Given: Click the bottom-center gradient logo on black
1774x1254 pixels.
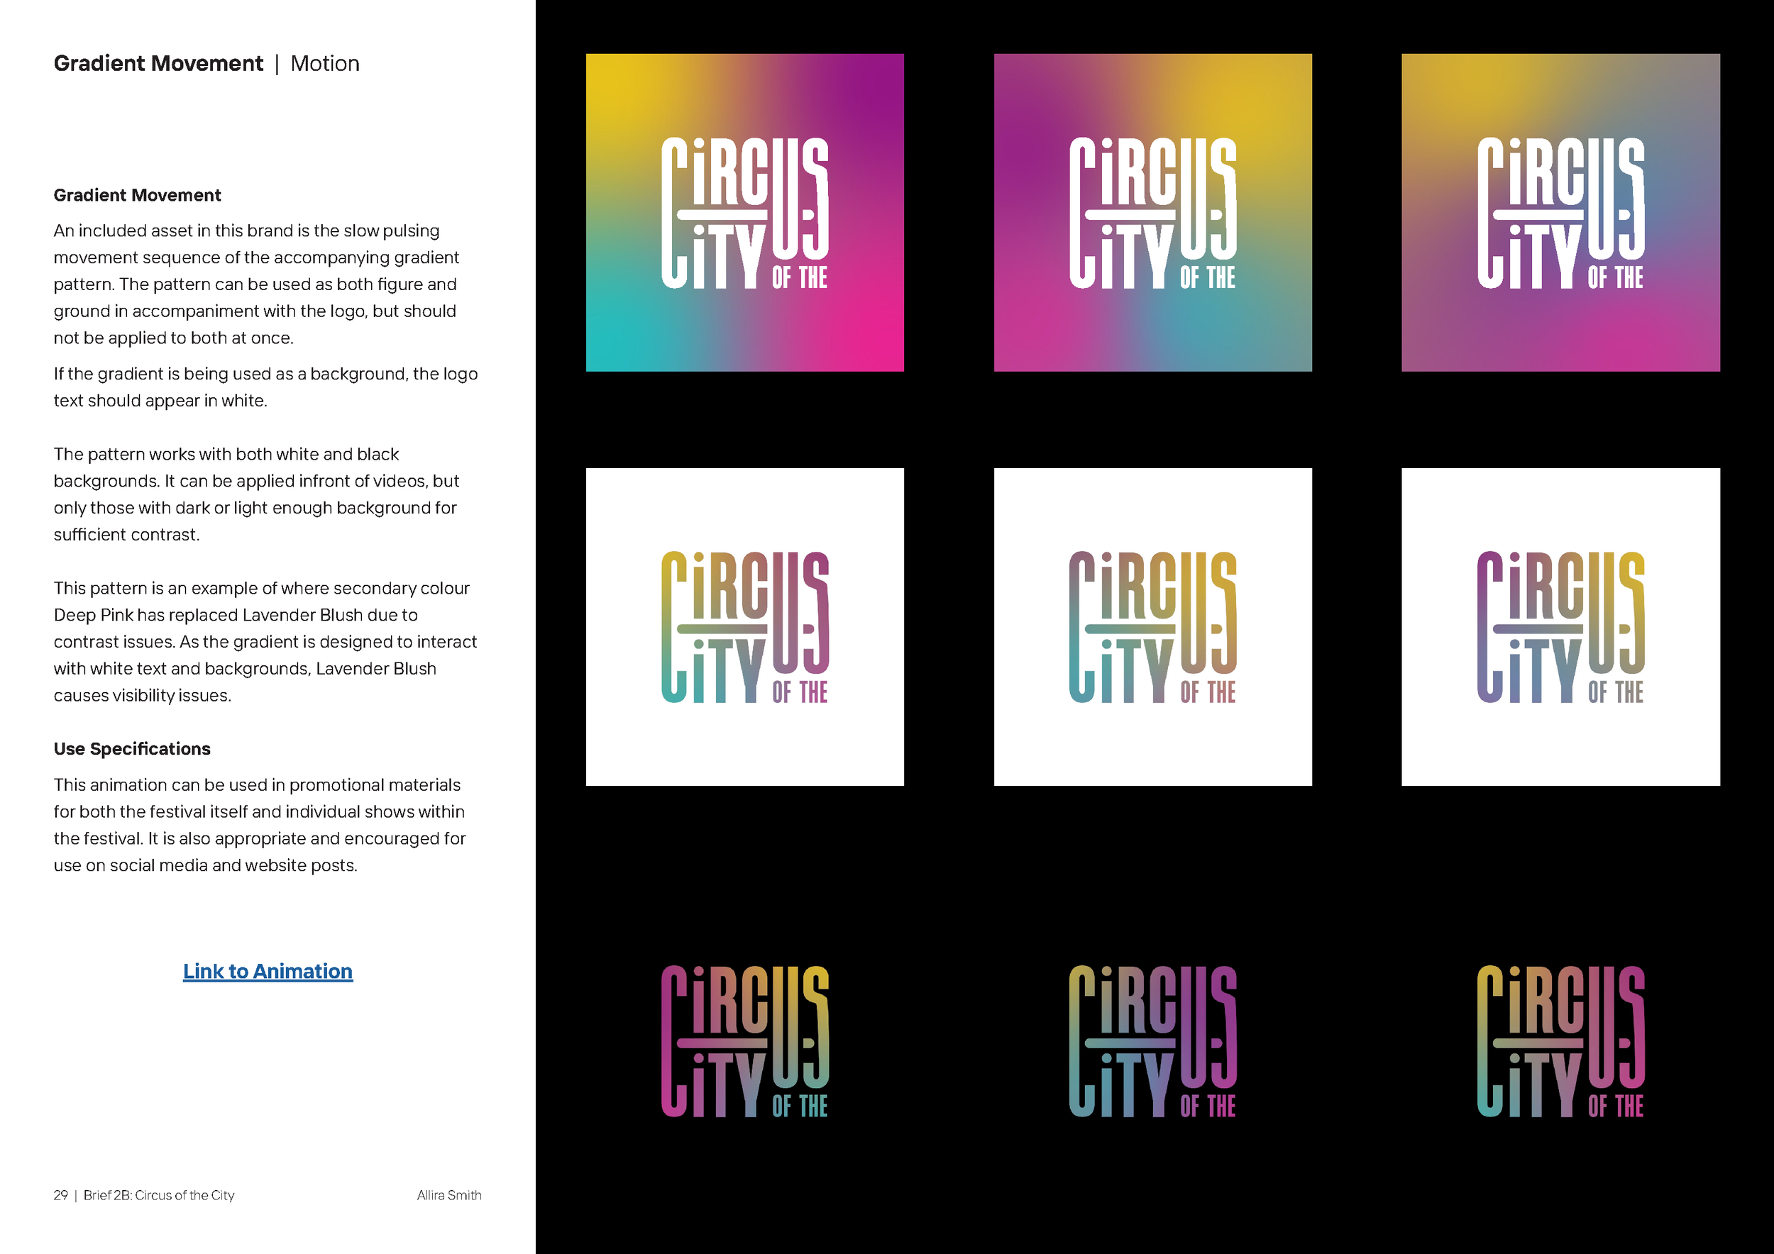Looking at the screenshot, I should pyautogui.click(x=1152, y=1040).
